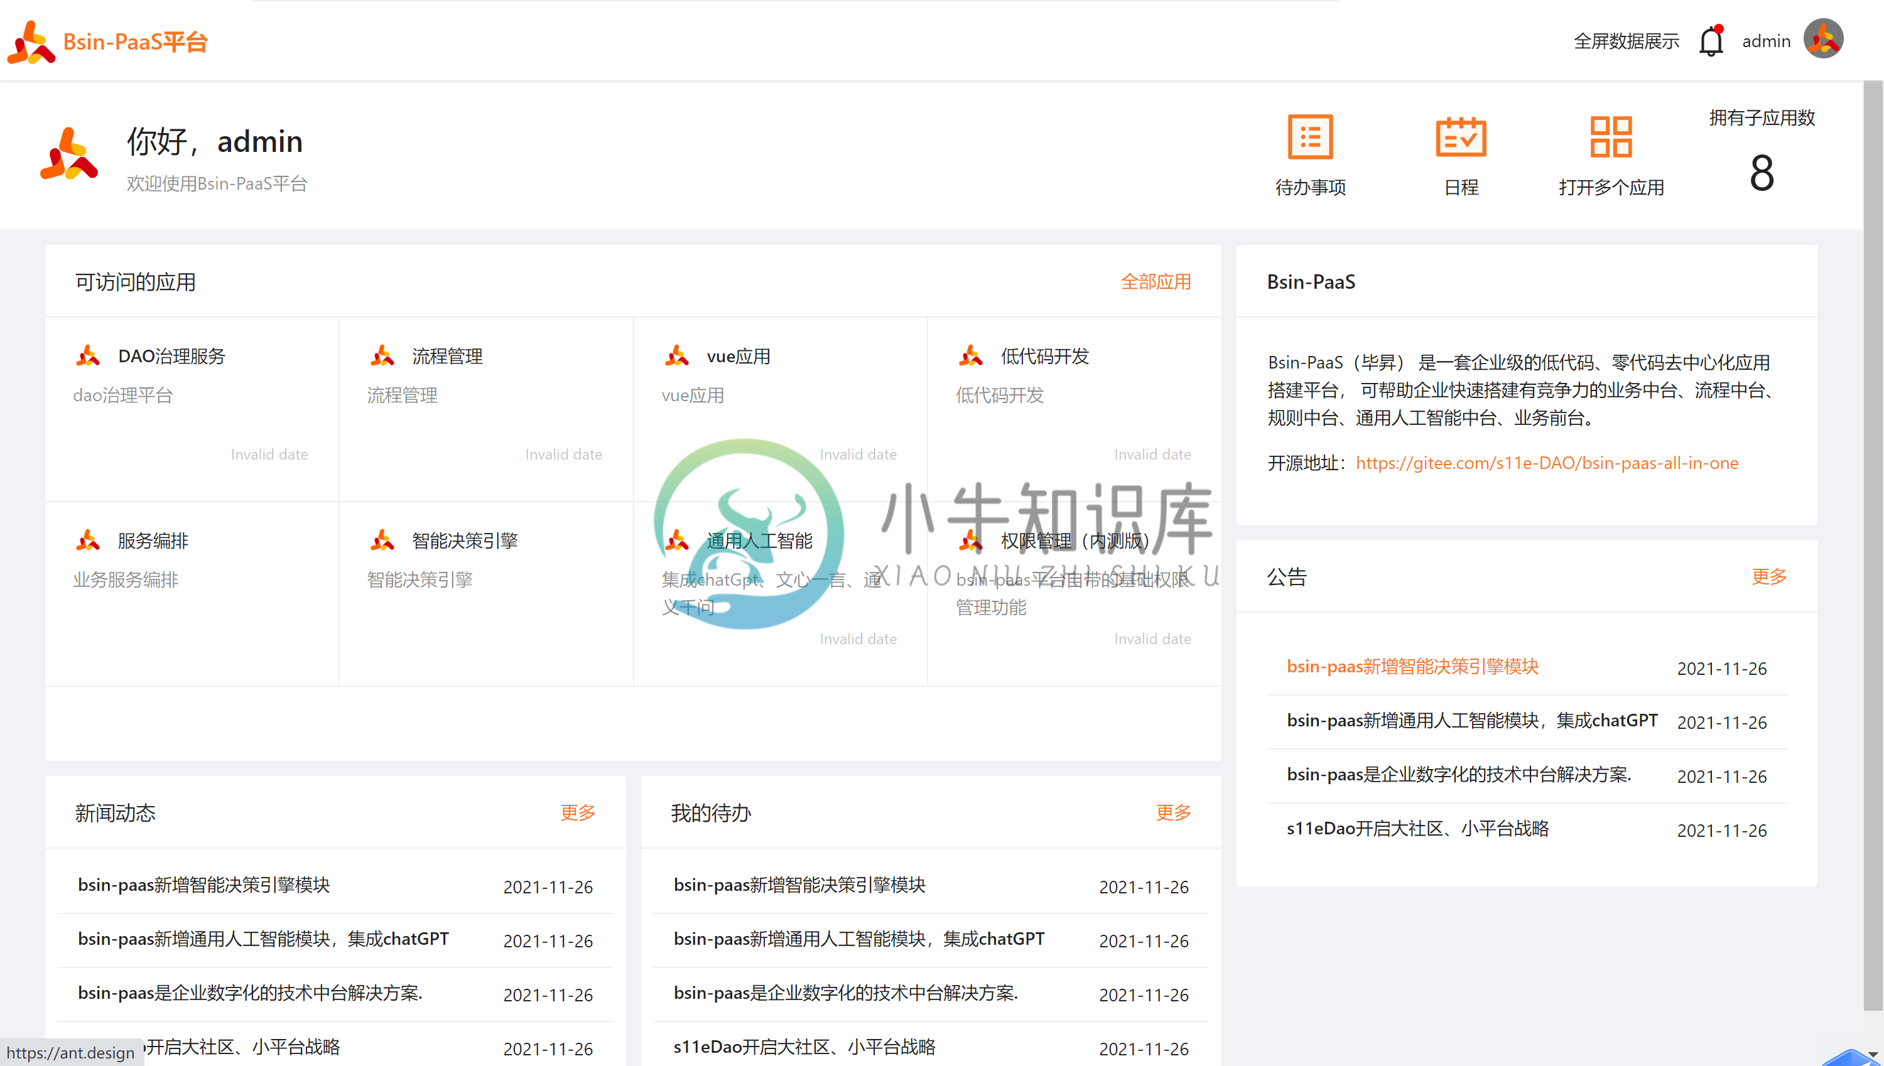Click 更多 in the 新闻动态 panel
The image size is (1884, 1066).
click(578, 812)
